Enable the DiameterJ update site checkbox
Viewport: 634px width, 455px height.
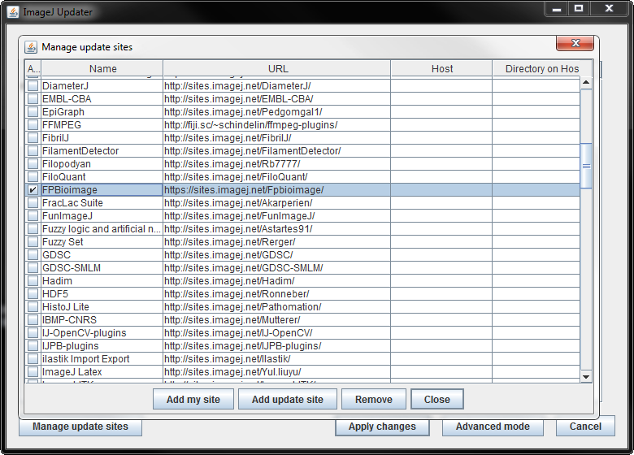click(x=33, y=86)
